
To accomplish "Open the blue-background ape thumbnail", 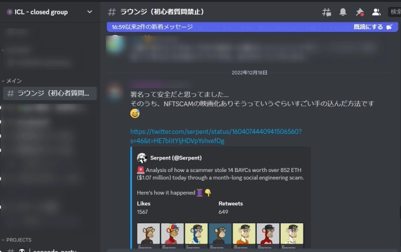I will point(220,235).
